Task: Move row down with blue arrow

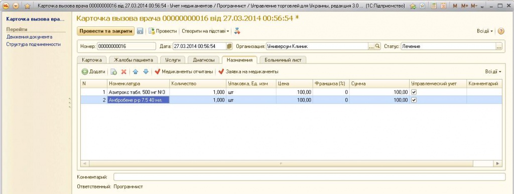Action: click(x=146, y=71)
